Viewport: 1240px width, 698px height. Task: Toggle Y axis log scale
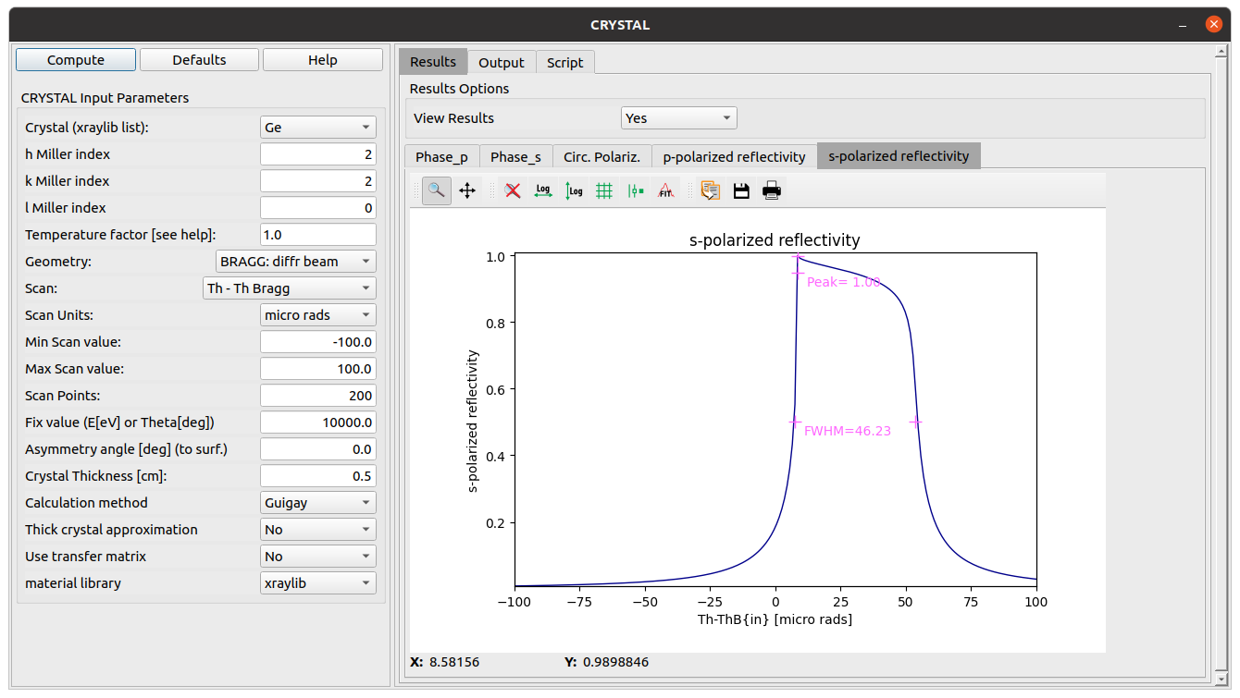tap(574, 190)
